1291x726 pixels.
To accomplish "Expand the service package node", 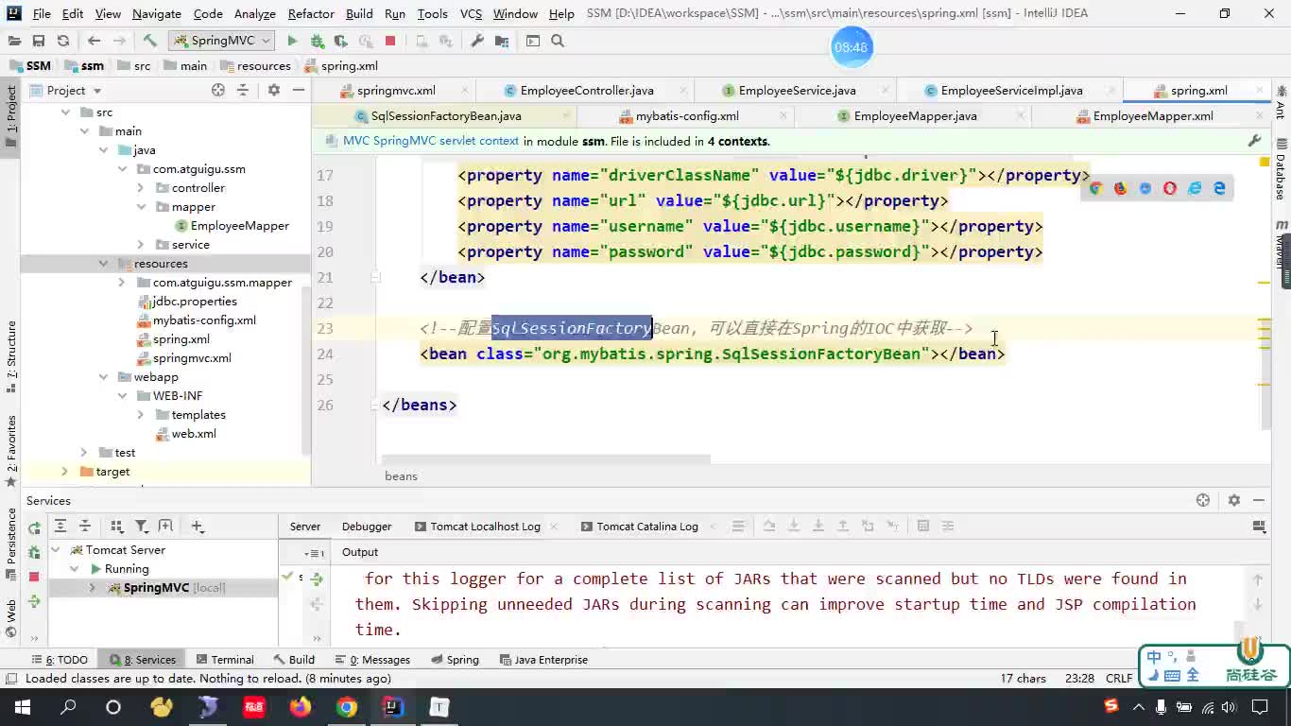I will click(x=141, y=245).
